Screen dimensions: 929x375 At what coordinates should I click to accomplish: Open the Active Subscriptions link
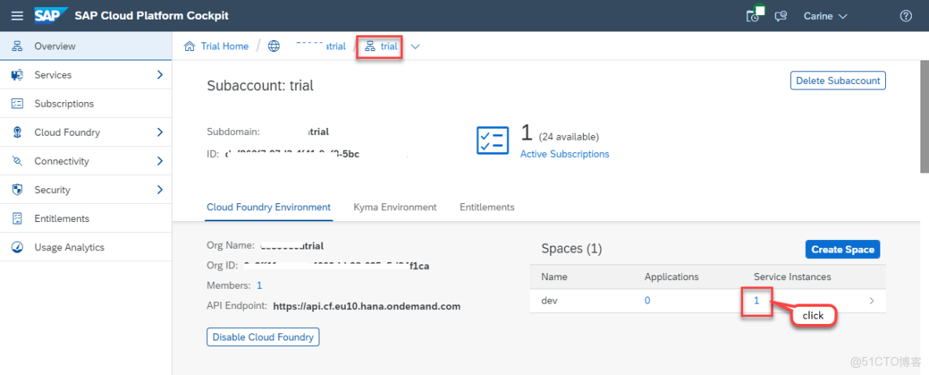point(565,154)
